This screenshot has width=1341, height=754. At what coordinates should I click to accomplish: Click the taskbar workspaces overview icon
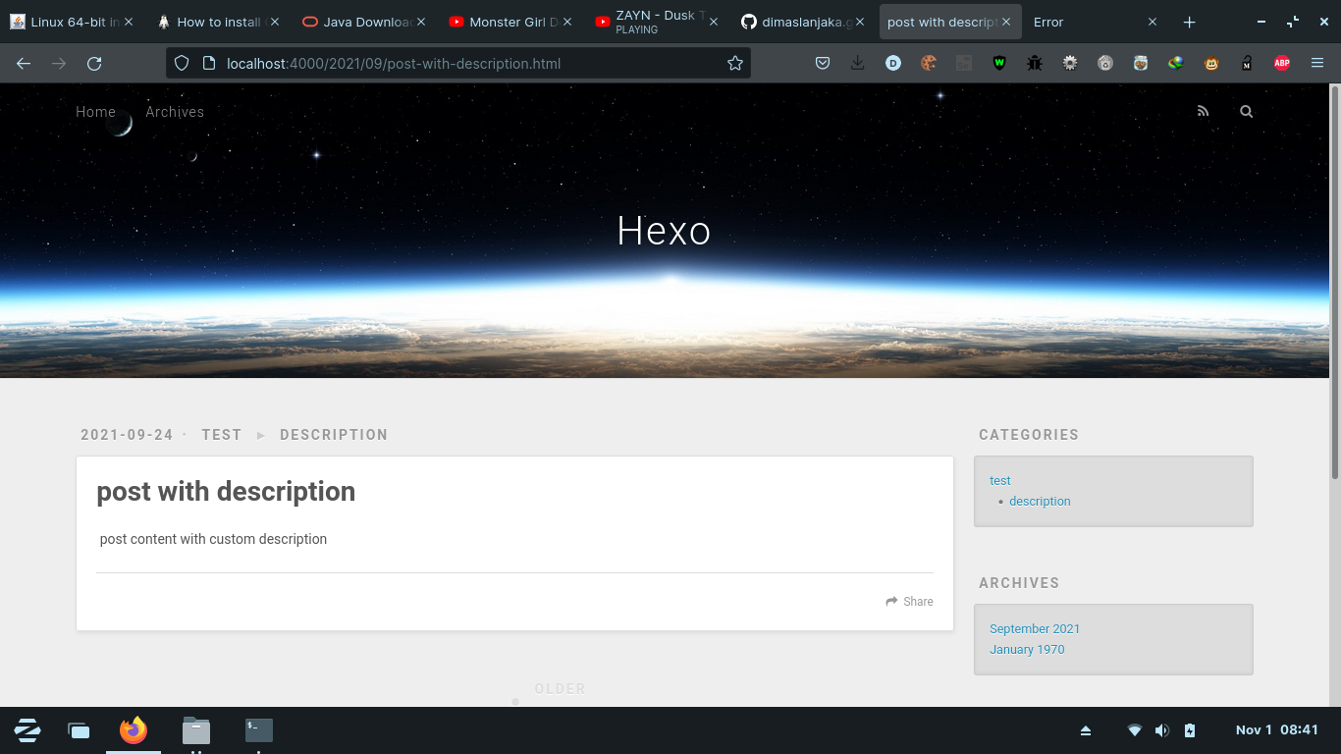tap(79, 730)
